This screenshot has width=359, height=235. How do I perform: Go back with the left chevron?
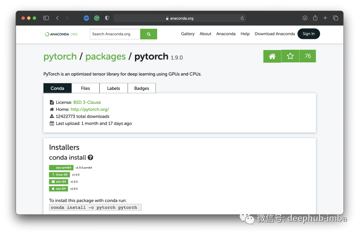pyautogui.click(x=57, y=18)
